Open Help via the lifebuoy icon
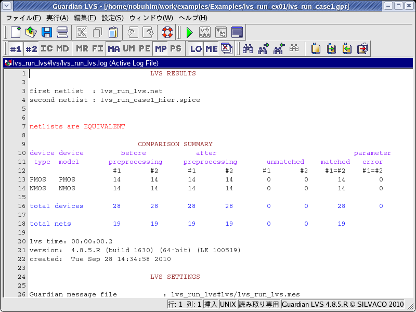The width and height of the screenshot is (416, 312). 167,32
